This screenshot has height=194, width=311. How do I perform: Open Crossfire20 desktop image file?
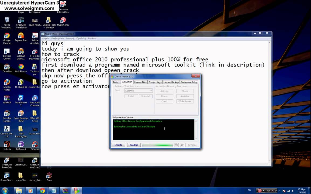pos(21,161)
